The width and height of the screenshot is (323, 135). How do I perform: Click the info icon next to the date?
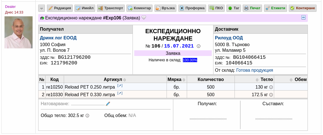[x=199, y=46]
